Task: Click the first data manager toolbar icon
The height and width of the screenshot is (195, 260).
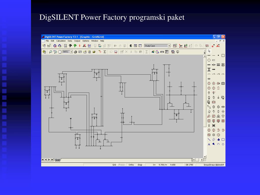Action: click(44, 46)
